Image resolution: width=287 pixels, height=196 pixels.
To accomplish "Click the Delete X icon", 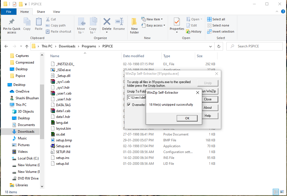I will (x=107, y=22).
